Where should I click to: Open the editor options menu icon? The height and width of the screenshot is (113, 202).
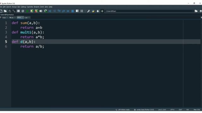[201, 18]
